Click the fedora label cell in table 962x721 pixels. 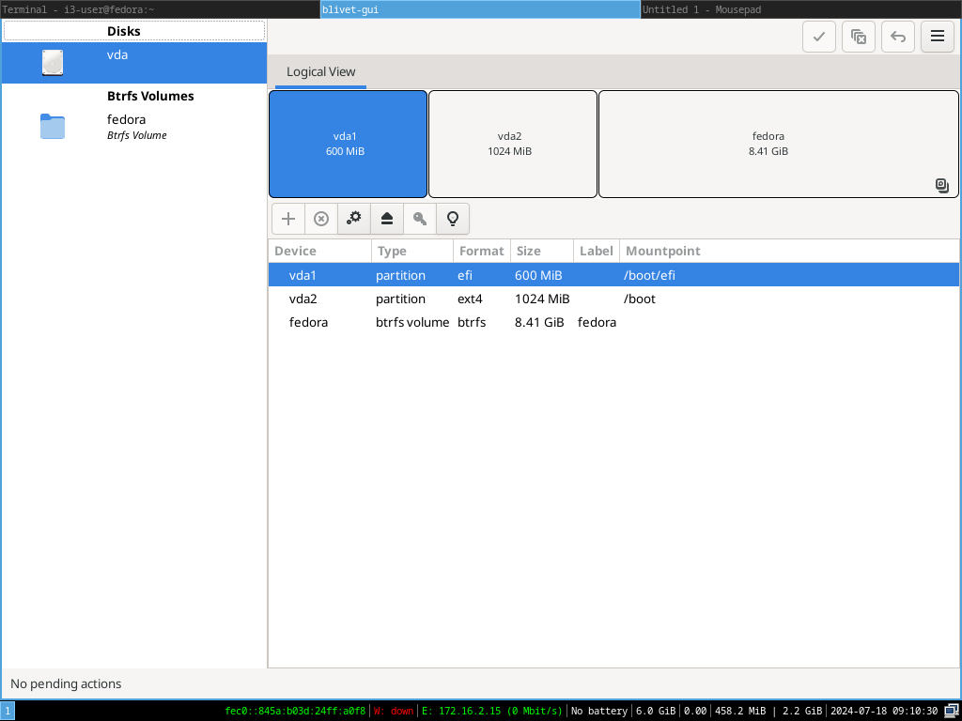[x=597, y=322]
